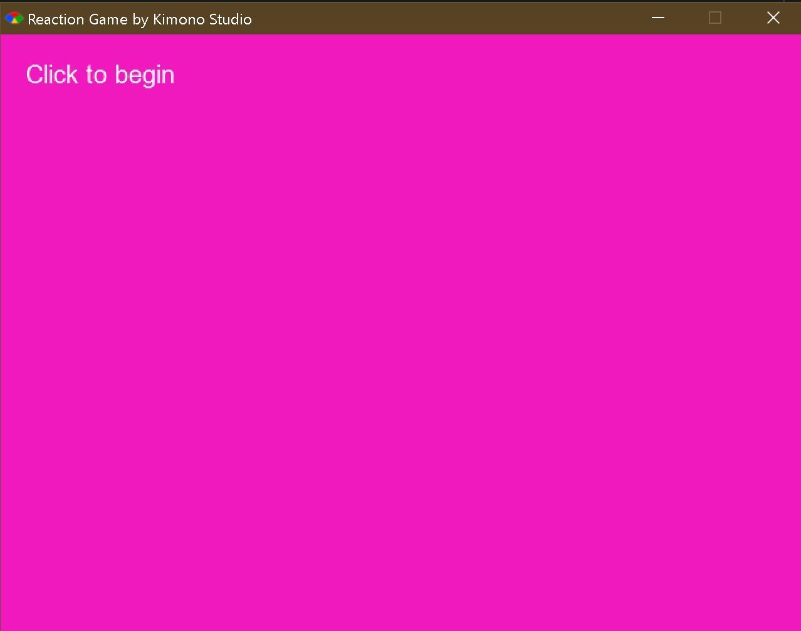
Task: Click the center of the magenta play field
Action: [401, 332]
